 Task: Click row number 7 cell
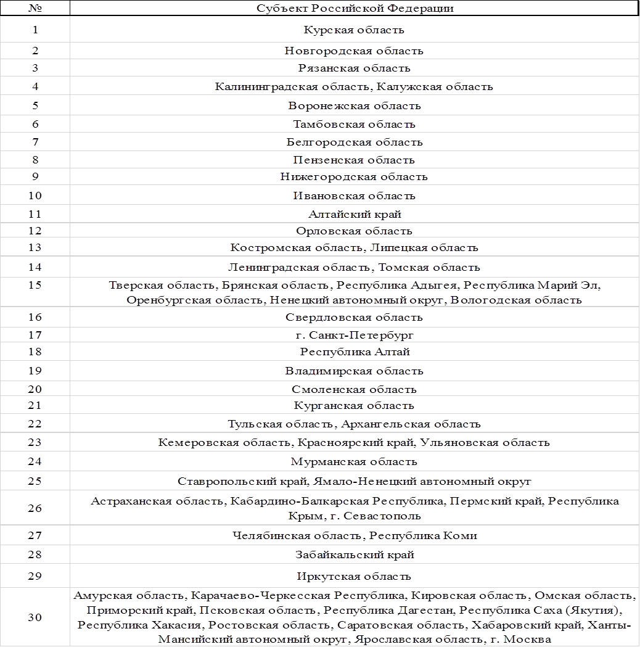point(35,141)
